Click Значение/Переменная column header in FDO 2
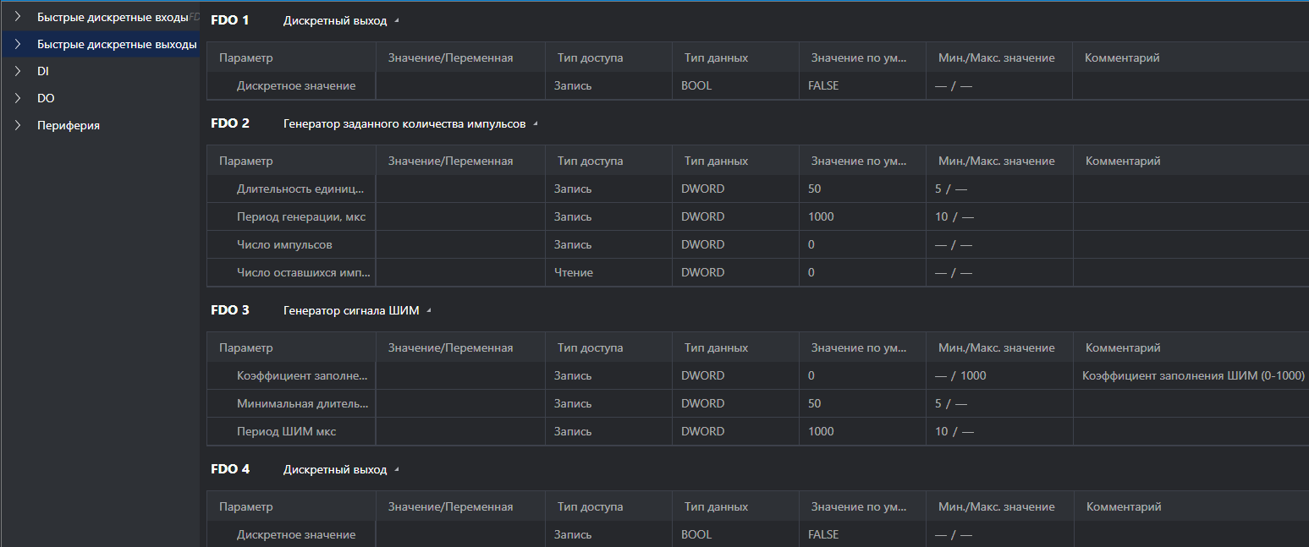 (461, 161)
